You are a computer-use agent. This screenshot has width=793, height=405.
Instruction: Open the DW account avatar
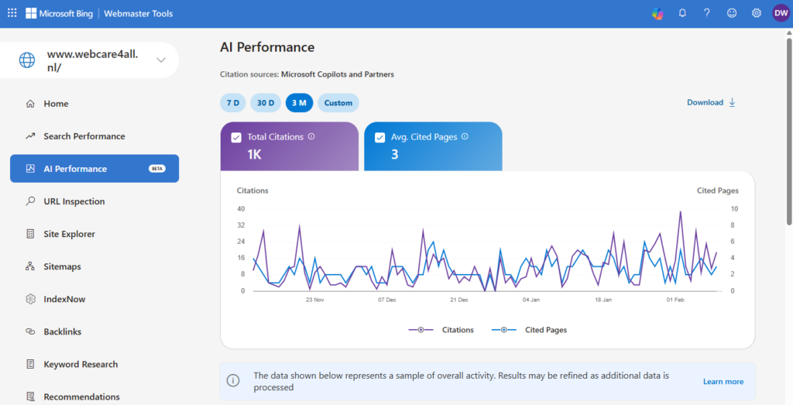[x=781, y=13]
